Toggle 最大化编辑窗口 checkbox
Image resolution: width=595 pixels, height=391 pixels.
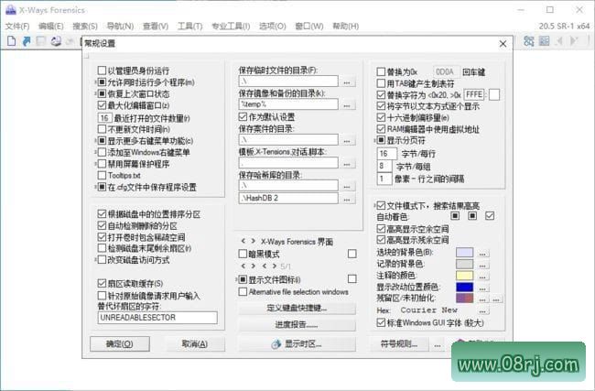point(102,105)
